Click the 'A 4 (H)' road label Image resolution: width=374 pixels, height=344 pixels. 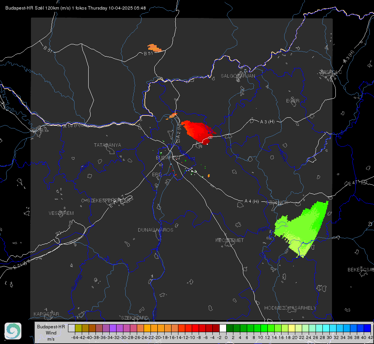(252, 201)
